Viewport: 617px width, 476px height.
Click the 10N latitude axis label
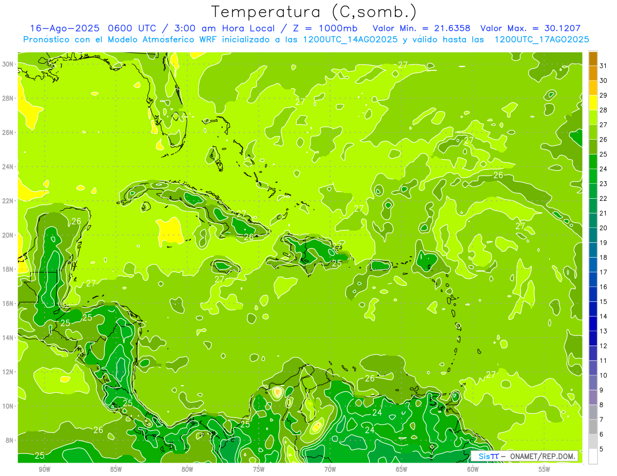[9, 406]
